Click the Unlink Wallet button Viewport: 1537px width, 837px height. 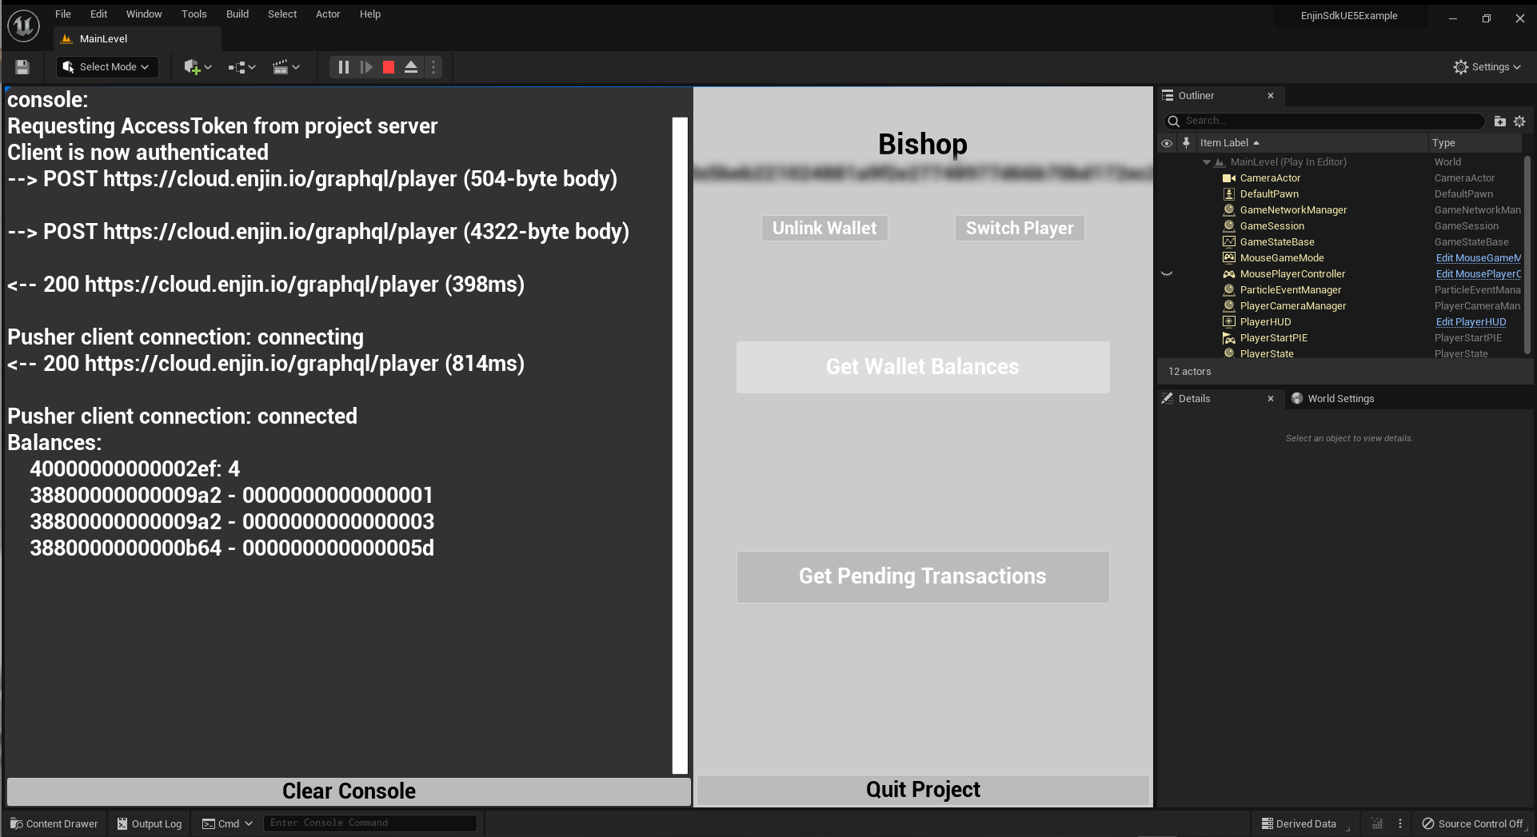tap(824, 229)
